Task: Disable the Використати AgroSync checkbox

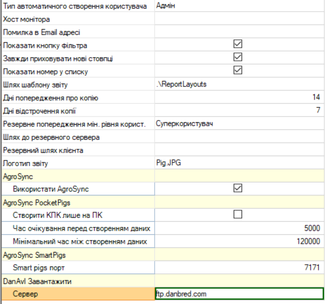Action: [238, 188]
